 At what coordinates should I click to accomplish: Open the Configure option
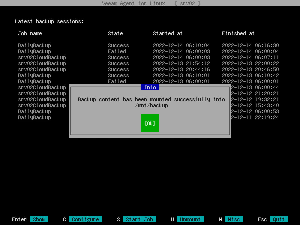click(x=86, y=219)
